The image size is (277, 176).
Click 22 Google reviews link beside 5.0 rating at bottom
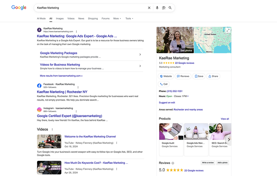pyautogui.click(x=194, y=171)
